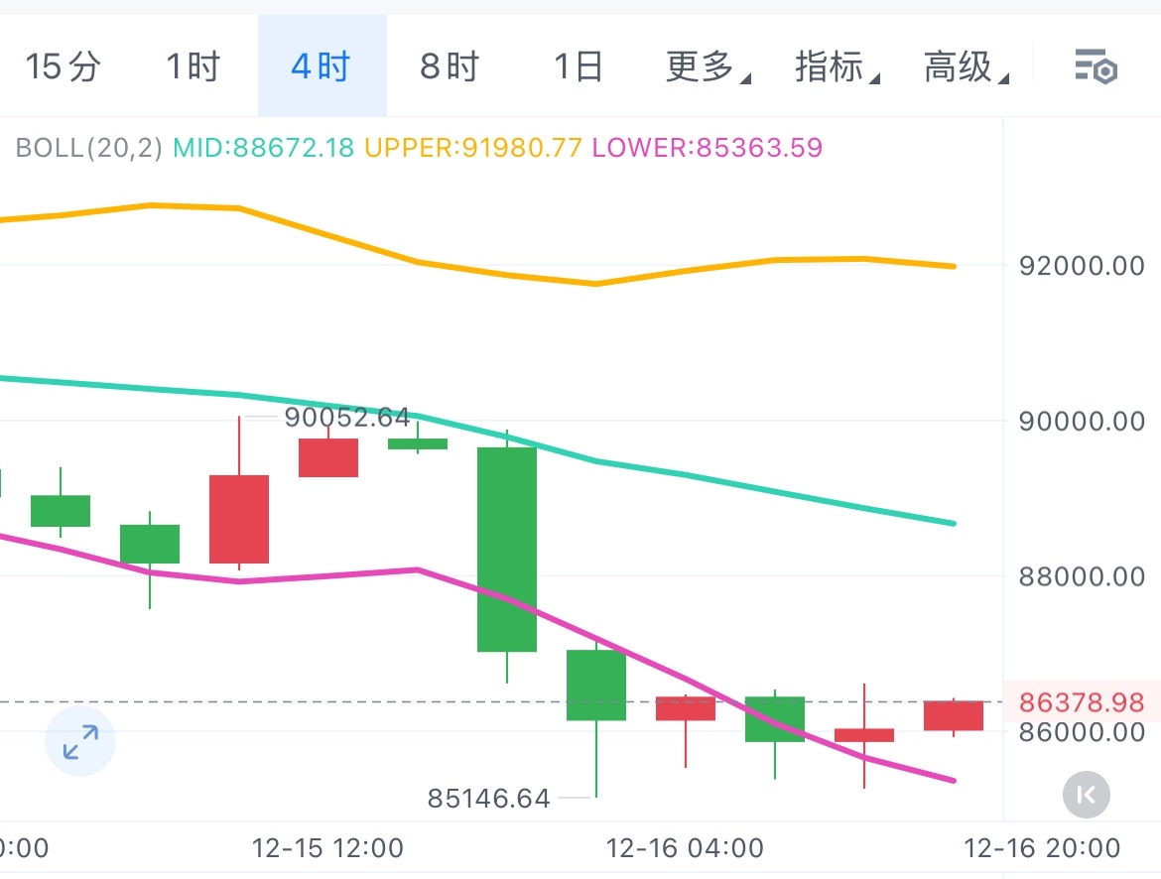Switch to the 15分 timeframe
This screenshot has height=879, width=1161.
coord(64,67)
